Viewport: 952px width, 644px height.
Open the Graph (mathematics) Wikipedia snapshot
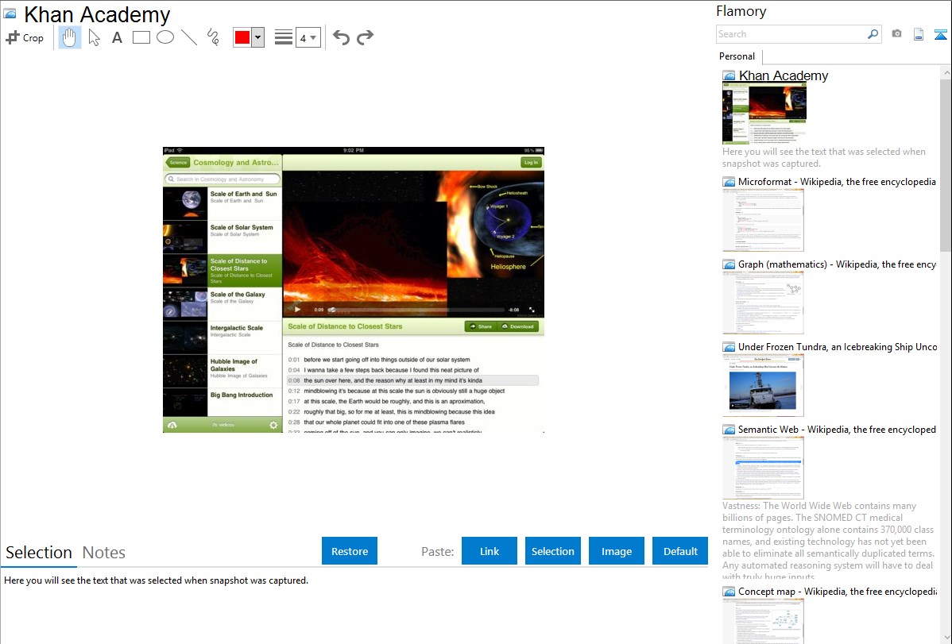point(837,264)
